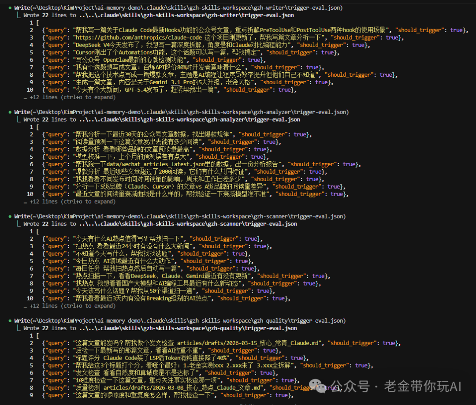Click the Breaking级别的AI热点 query line

166,298
